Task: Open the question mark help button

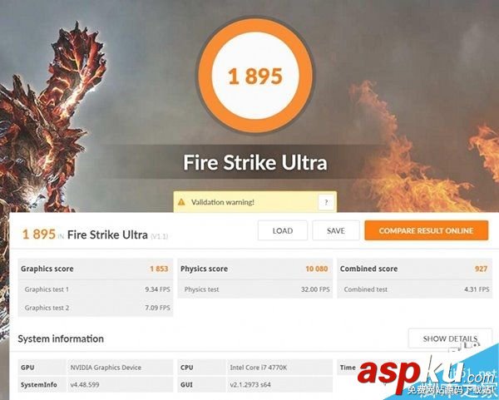Action: pos(326,202)
